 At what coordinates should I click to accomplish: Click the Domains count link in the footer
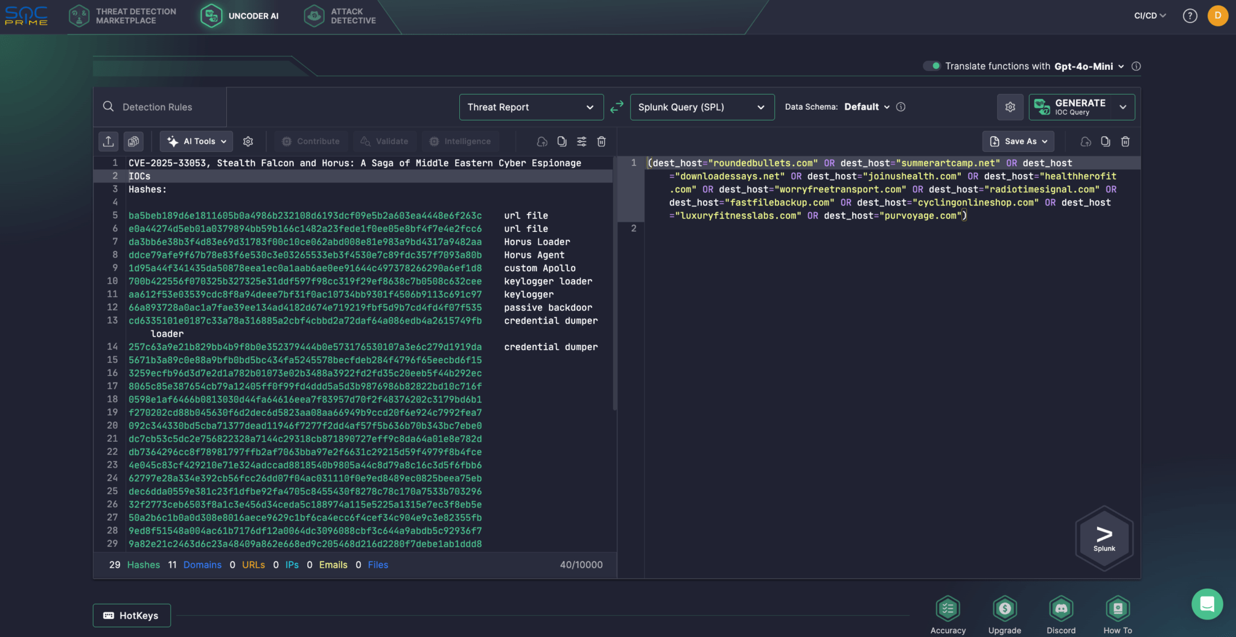coord(202,565)
